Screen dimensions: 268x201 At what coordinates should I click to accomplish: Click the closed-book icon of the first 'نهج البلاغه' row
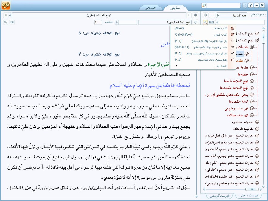click(257, 34)
